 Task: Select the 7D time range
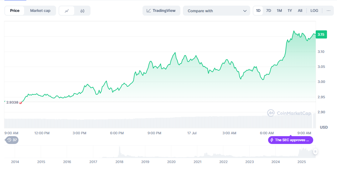[x=268, y=11]
